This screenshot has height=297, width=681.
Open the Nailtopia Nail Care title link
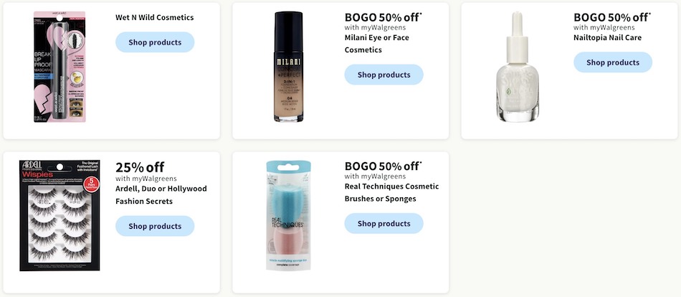coord(608,37)
